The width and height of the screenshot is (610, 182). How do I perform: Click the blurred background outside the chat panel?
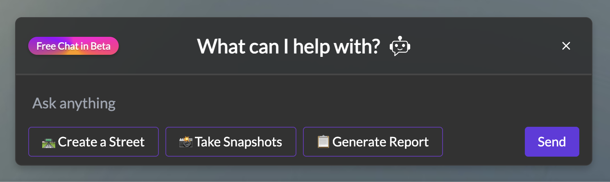tap(305, 8)
